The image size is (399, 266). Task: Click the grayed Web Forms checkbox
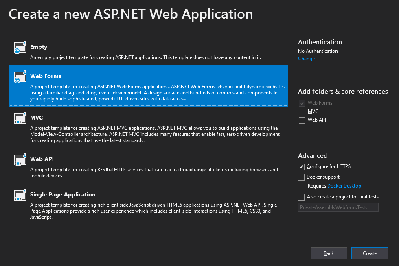(x=302, y=103)
